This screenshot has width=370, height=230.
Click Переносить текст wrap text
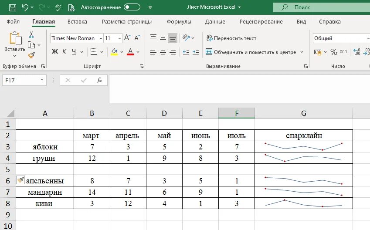[231, 38]
